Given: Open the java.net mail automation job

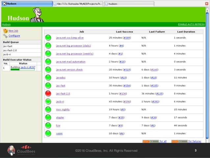Looking at the screenshot, I should [71, 62].
